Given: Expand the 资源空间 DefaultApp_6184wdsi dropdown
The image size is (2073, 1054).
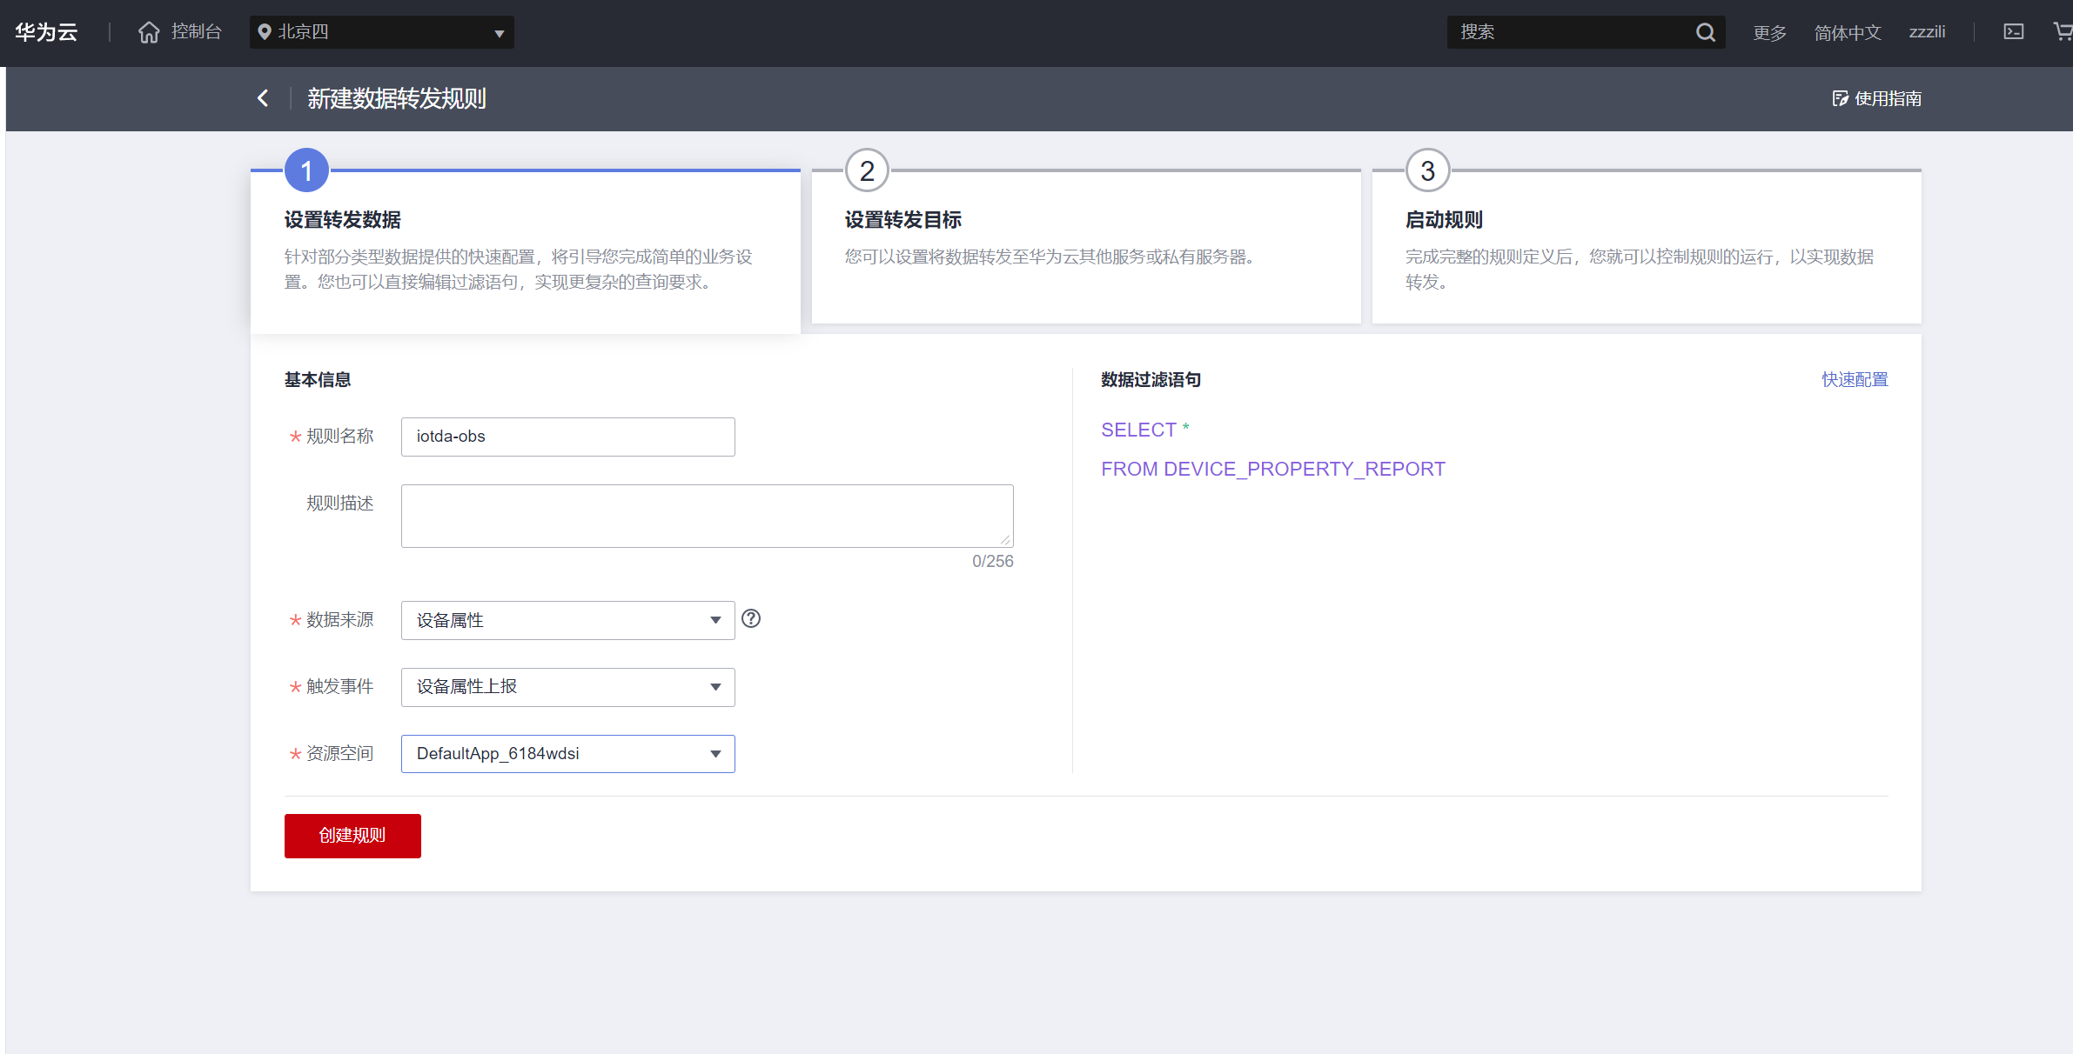Looking at the screenshot, I should (x=567, y=754).
